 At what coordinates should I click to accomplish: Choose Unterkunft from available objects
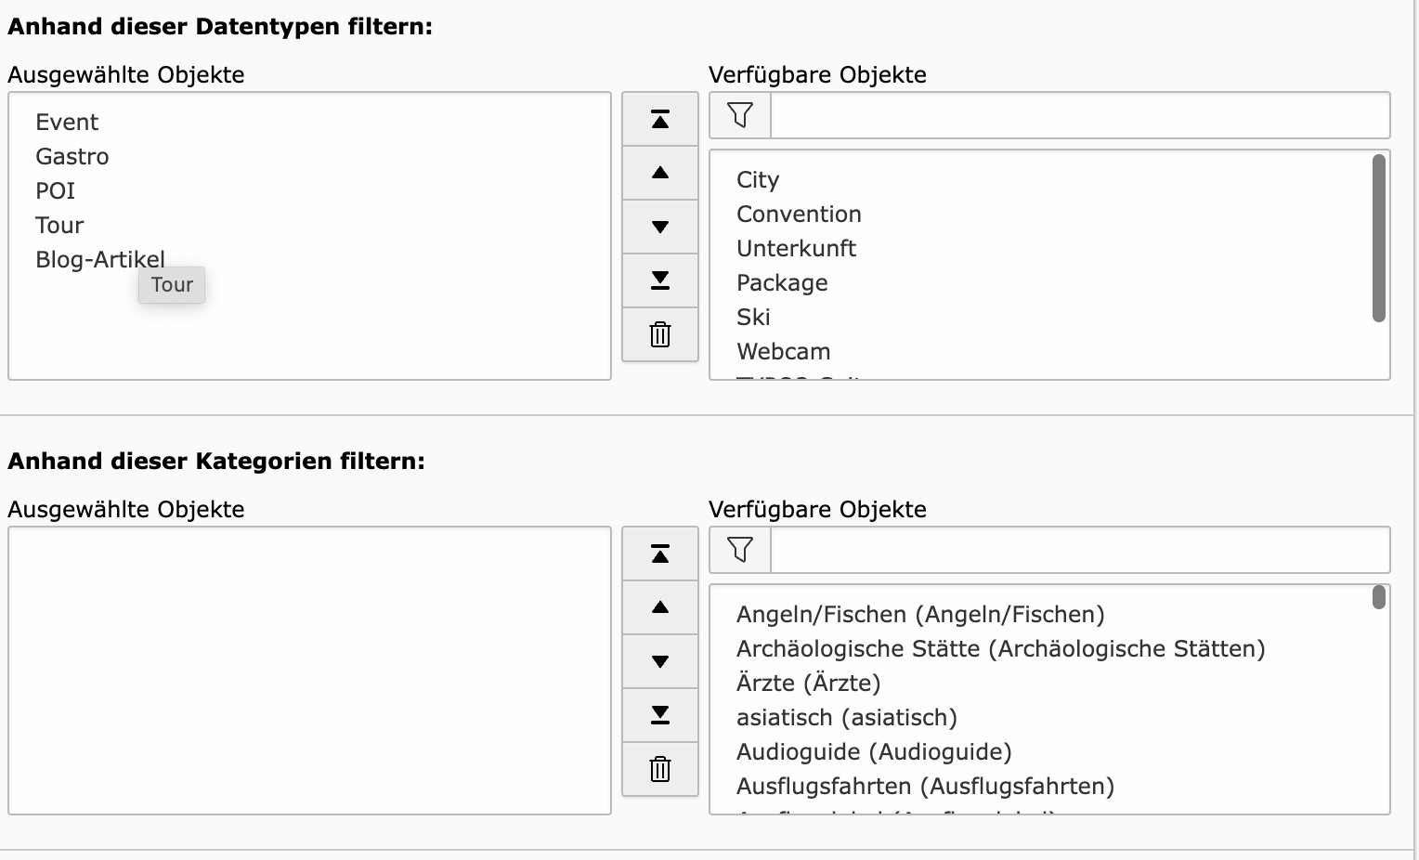click(x=796, y=249)
